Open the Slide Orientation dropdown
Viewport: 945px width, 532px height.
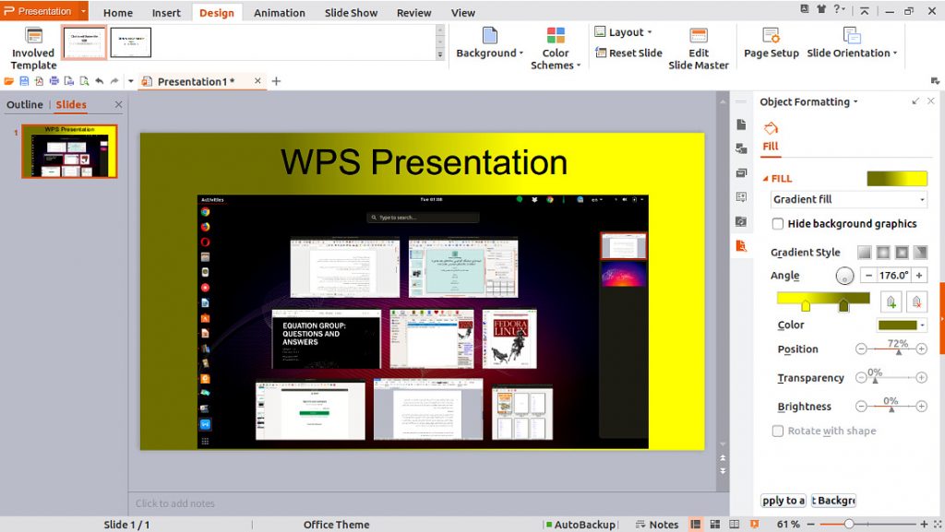click(x=852, y=43)
